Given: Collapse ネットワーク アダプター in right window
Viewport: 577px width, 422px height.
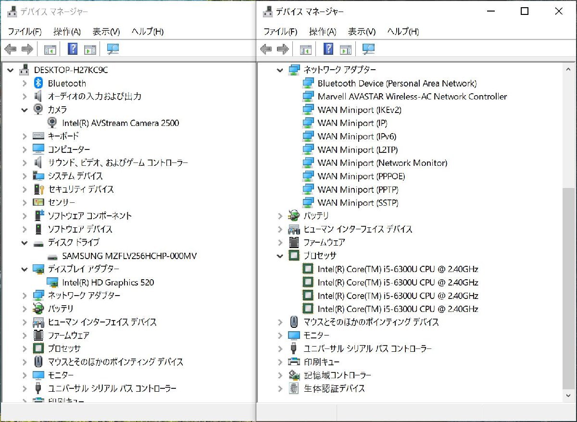Looking at the screenshot, I should (280, 70).
